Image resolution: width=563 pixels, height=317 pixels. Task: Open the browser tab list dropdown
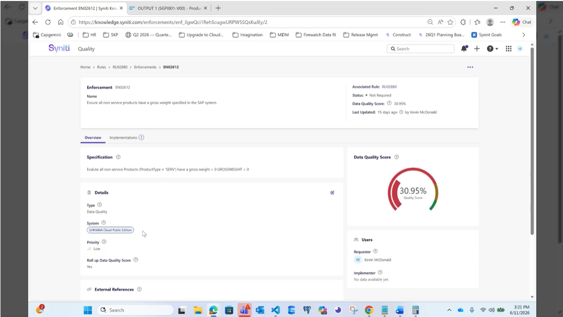[35, 8]
